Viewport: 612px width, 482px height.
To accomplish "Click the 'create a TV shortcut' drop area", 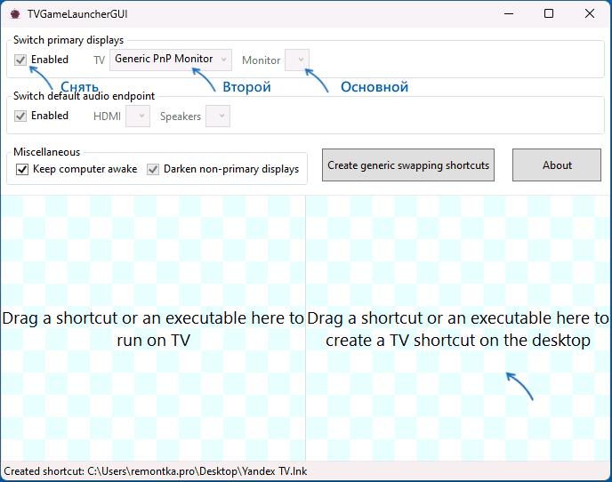I will (x=458, y=328).
